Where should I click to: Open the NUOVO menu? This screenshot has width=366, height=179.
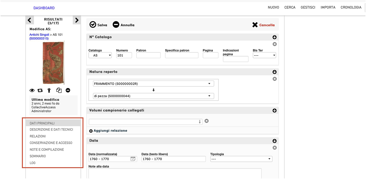(x=273, y=7)
